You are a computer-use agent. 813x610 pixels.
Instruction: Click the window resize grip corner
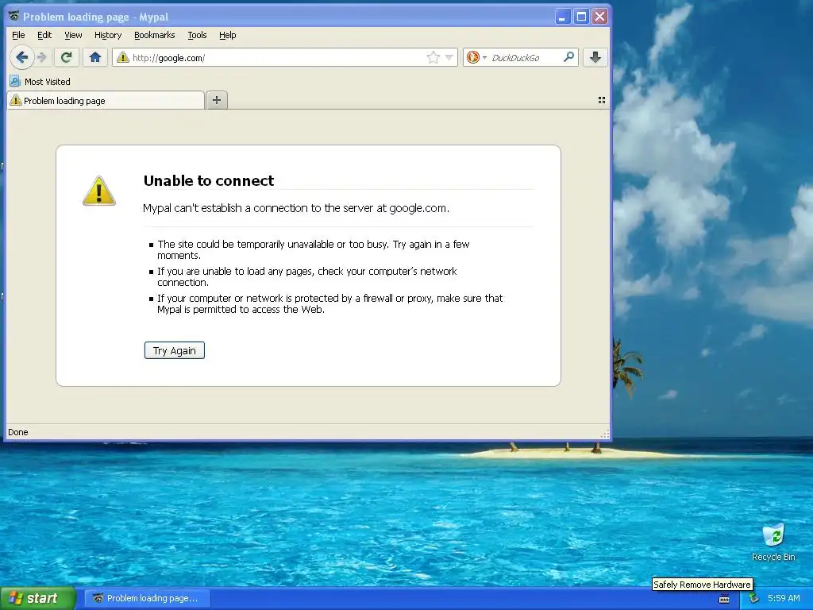click(604, 434)
